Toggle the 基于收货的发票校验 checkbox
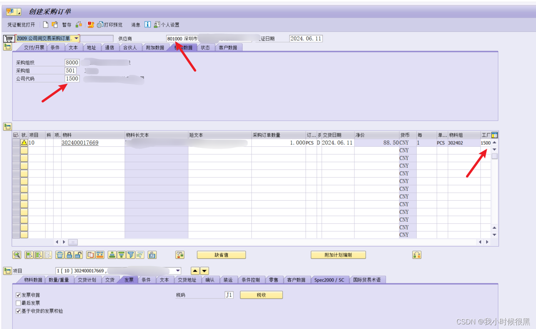The height and width of the screenshot is (329, 536). (18, 311)
